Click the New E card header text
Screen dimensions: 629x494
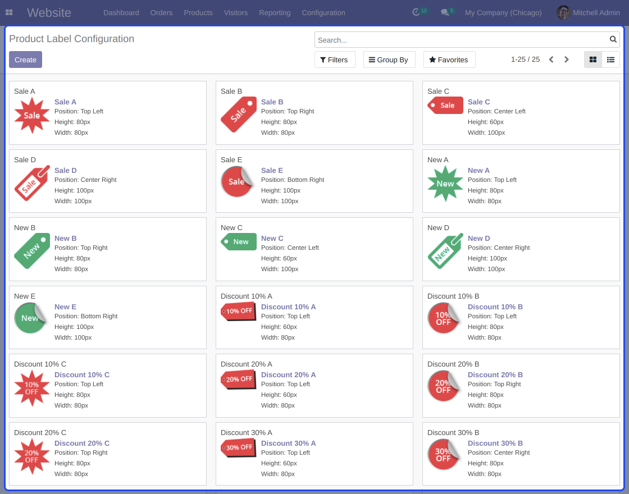[25, 296]
